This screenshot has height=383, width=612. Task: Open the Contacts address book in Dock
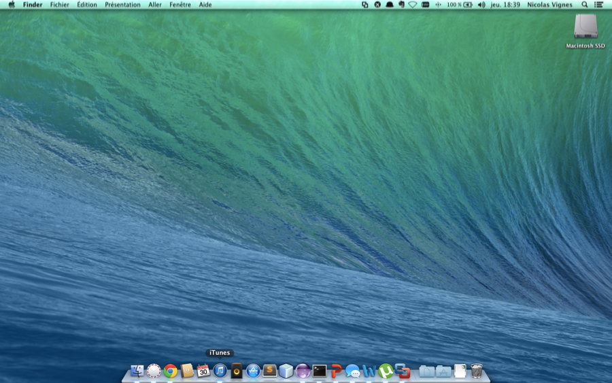click(x=187, y=371)
